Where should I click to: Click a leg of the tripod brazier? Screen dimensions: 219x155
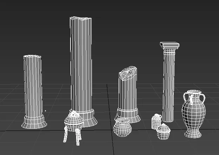(x=66, y=135)
